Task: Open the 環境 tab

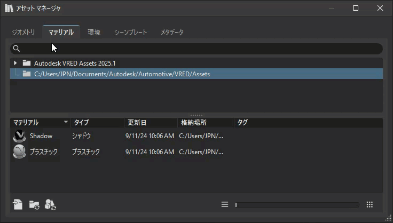Action: pos(94,33)
